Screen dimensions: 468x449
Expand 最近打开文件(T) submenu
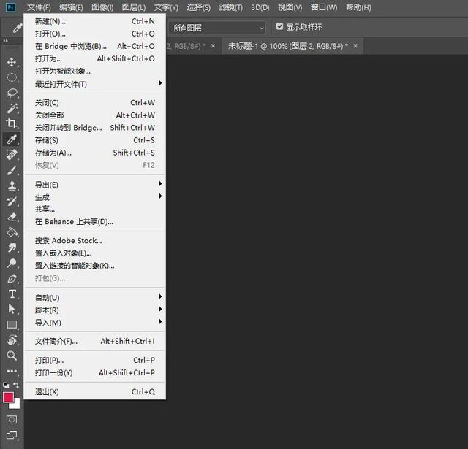[95, 84]
